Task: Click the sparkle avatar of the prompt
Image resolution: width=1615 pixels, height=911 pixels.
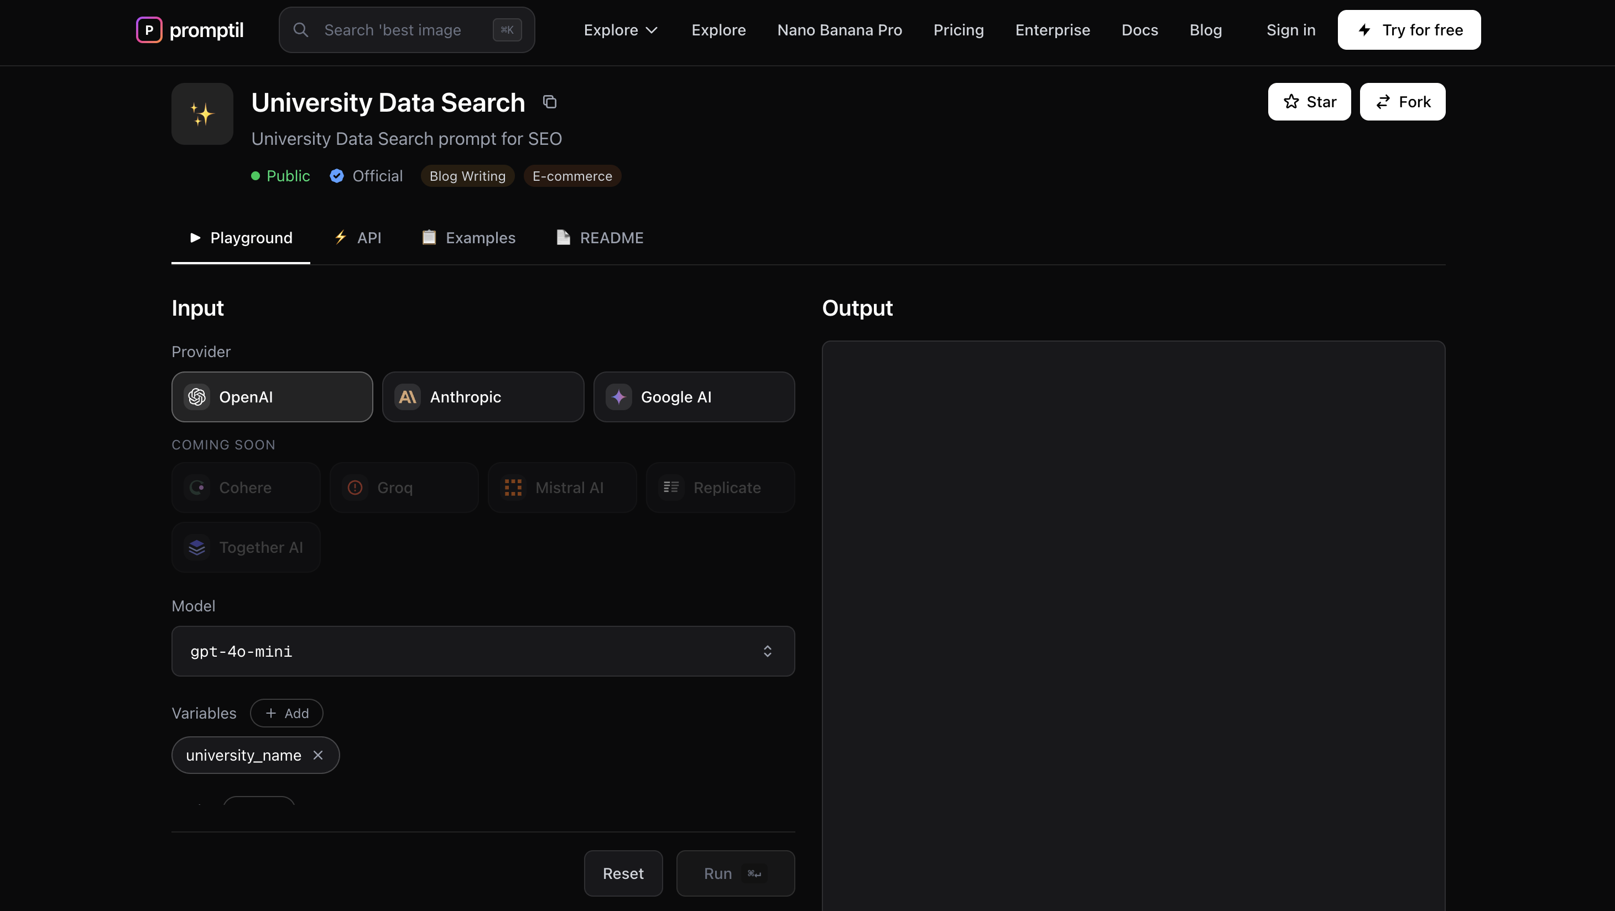Action: click(x=202, y=113)
